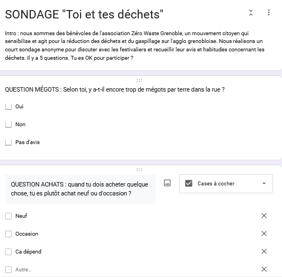Image resolution: width=282 pixels, height=277 pixels.
Task: Collapse the section with the chevrons icon
Action: [251, 13]
